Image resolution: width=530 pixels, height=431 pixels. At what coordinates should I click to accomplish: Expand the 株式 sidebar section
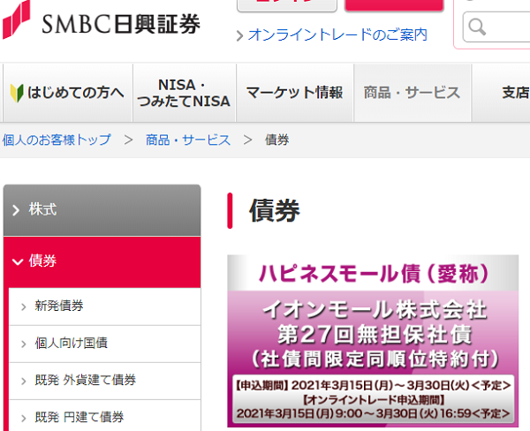(x=102, y=210)
